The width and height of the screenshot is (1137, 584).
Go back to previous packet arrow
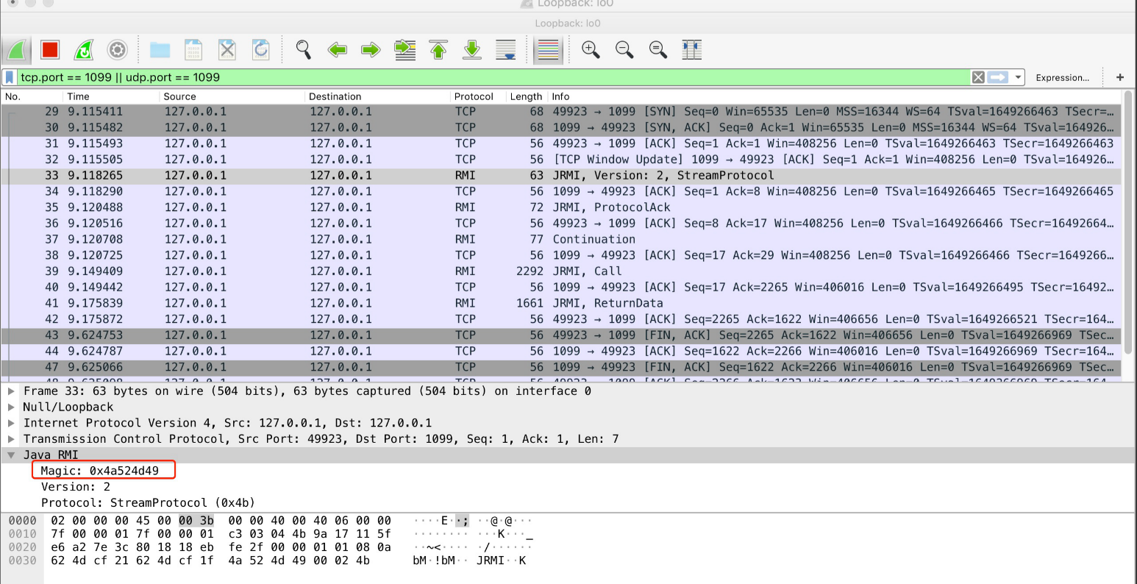pos(337,50)
